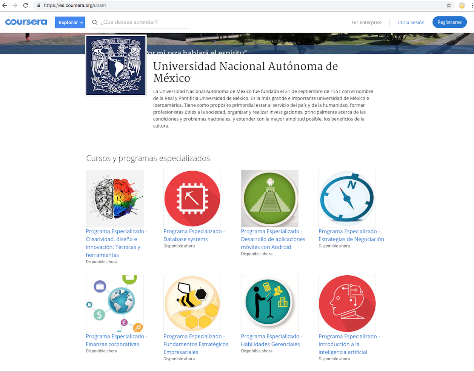Click the Inicia Sesión link
474x372 pixels.
tap(411, 22)
